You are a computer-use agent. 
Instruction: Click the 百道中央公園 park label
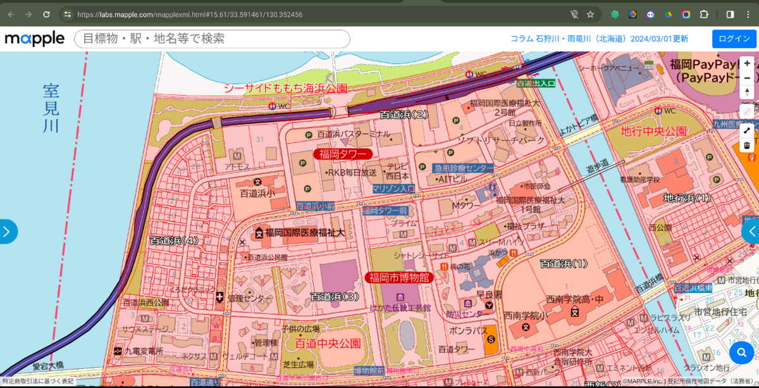click(x=328, y=344)
